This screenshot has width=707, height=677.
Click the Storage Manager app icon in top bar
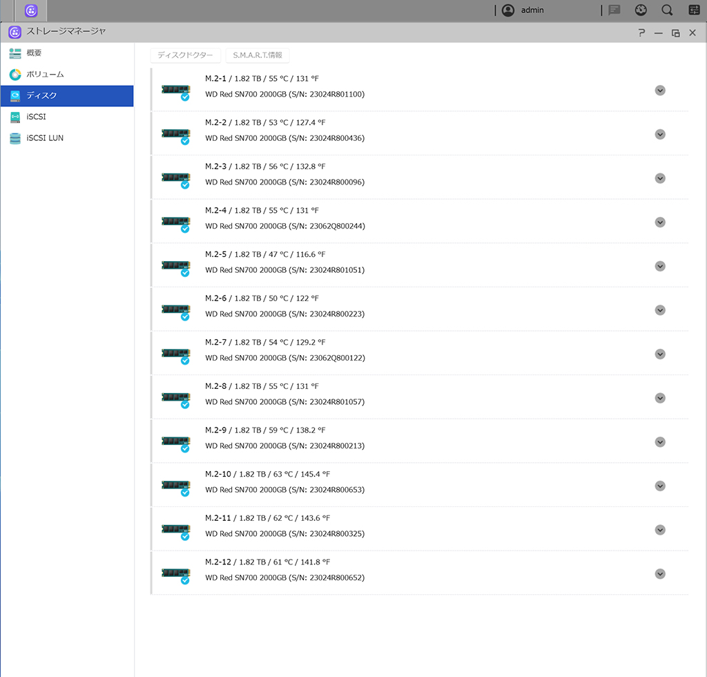pos(31,10)
